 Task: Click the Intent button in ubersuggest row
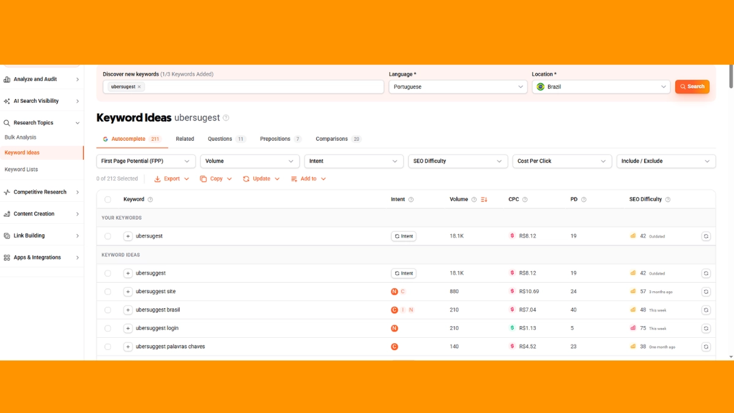[404, 273]
